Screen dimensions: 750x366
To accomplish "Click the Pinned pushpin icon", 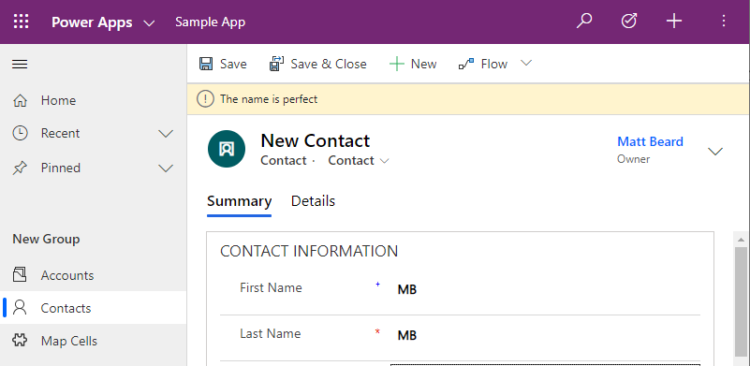I will click(20, 168).
